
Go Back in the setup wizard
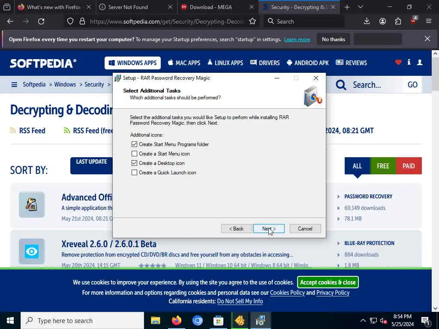[x=237, y=229]
